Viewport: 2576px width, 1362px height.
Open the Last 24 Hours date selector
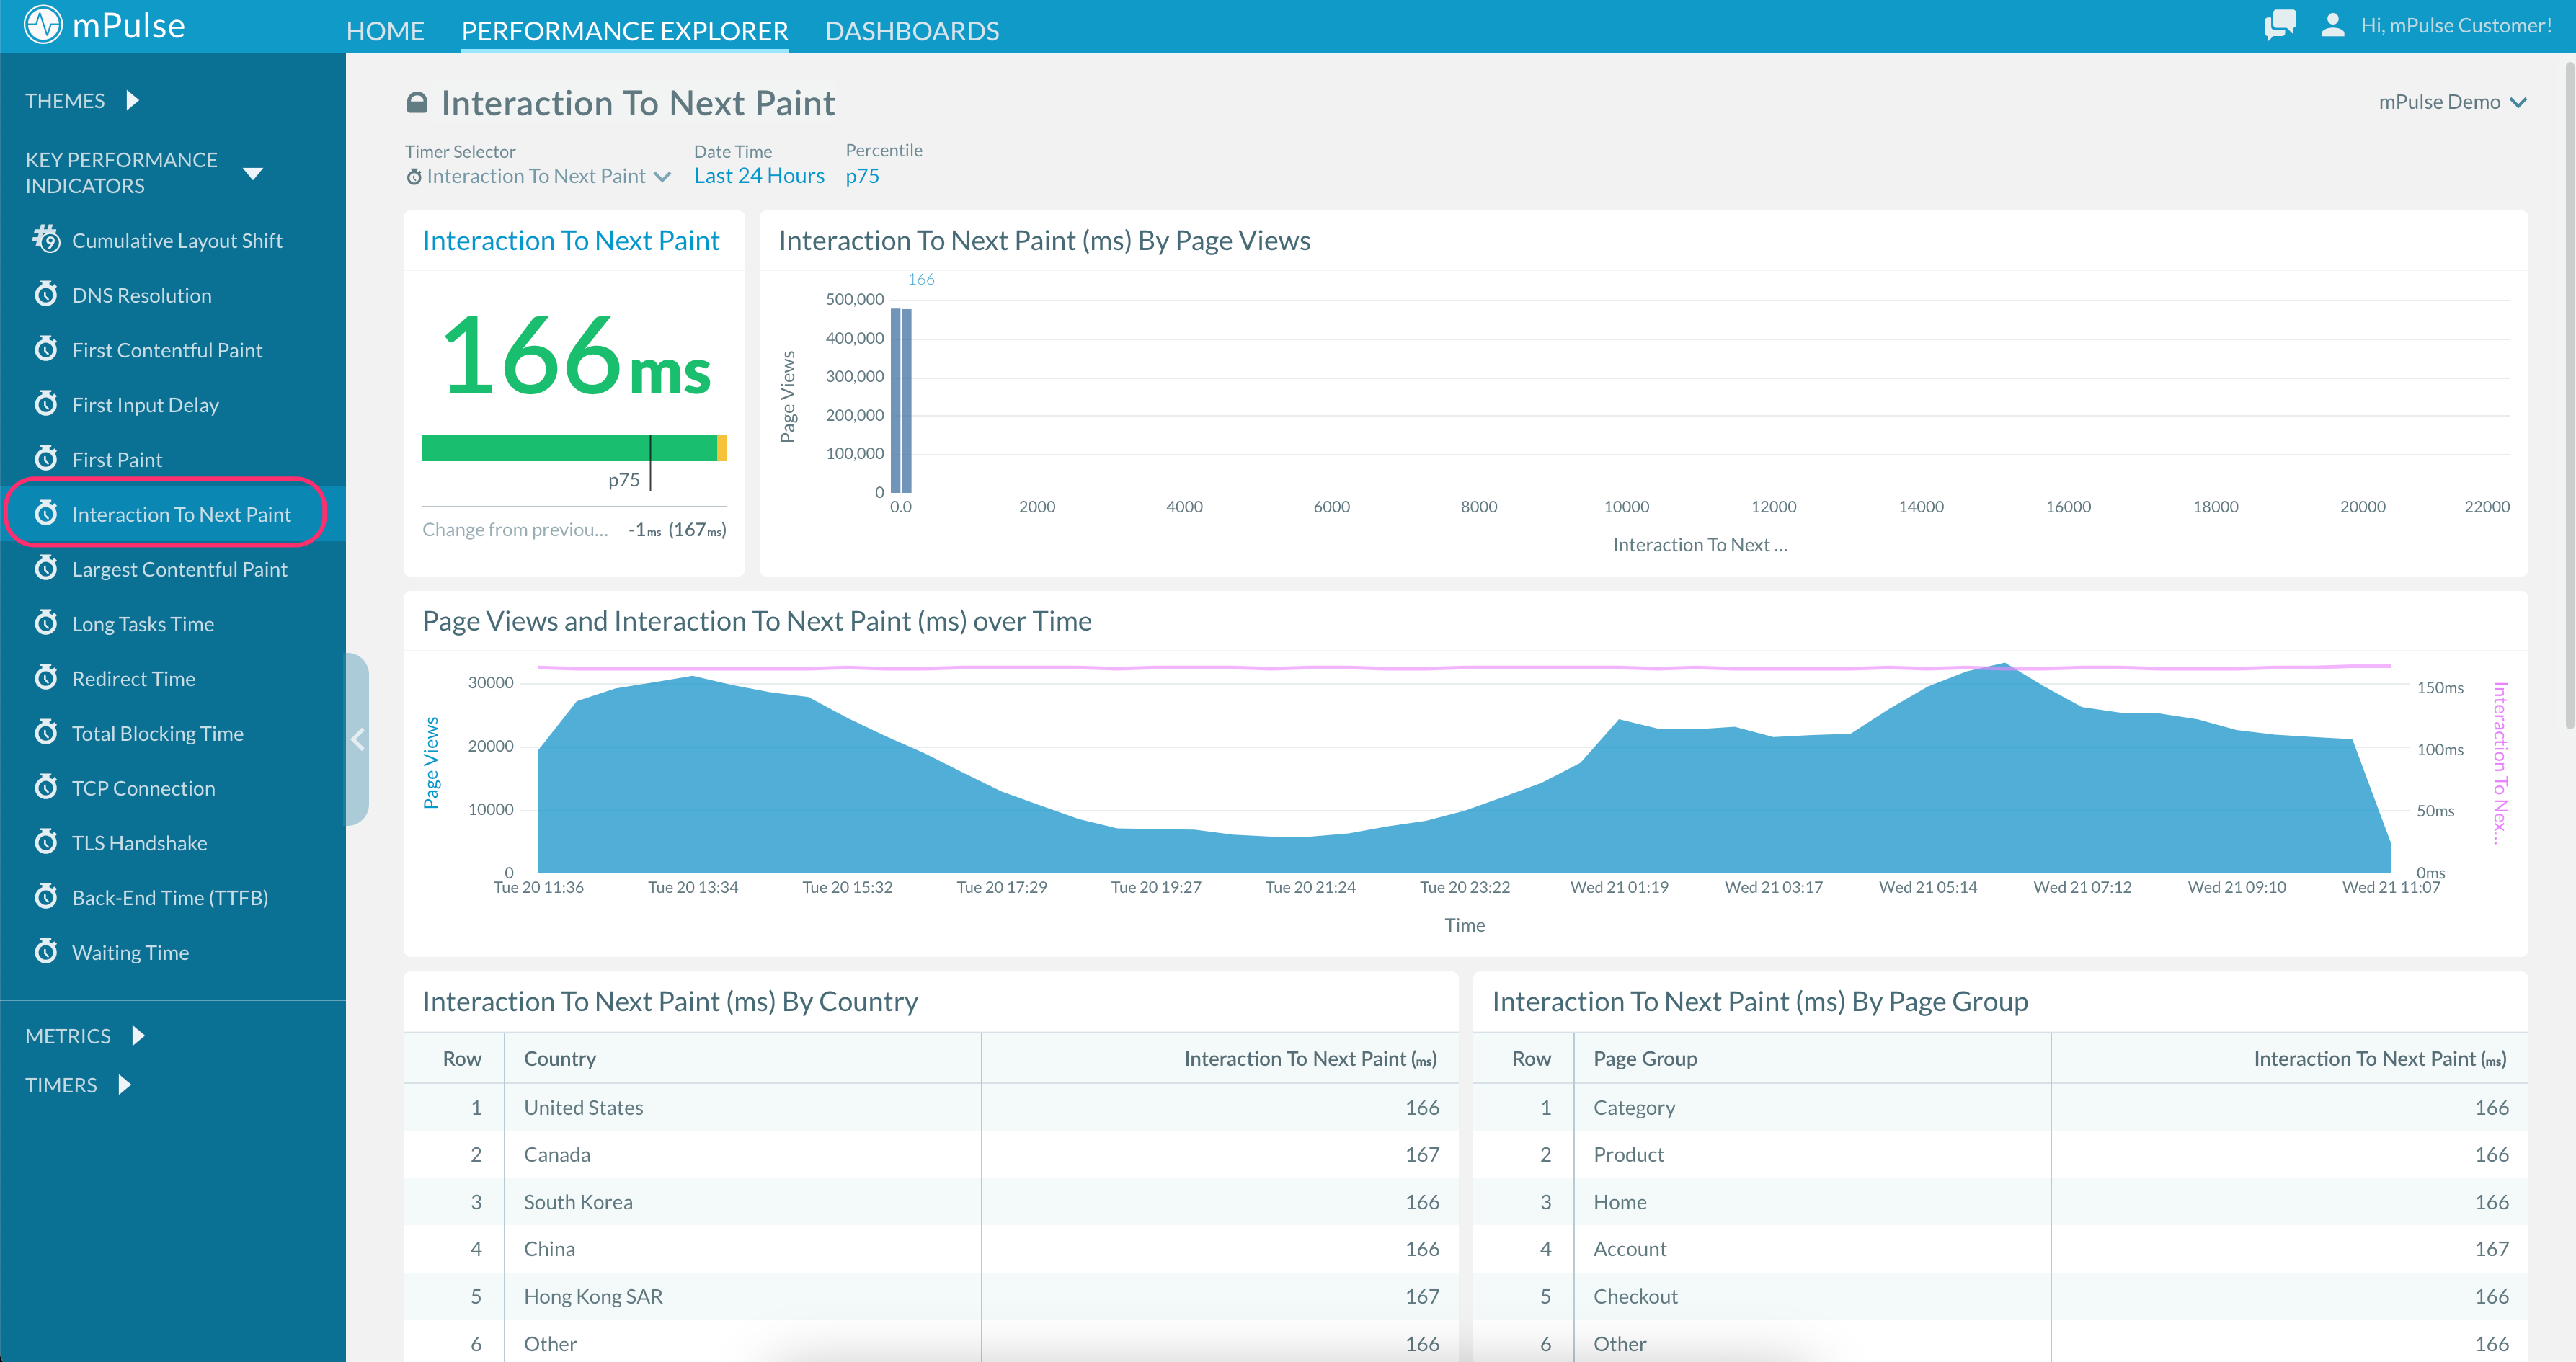pyautogui.click(x=758, y=175)
